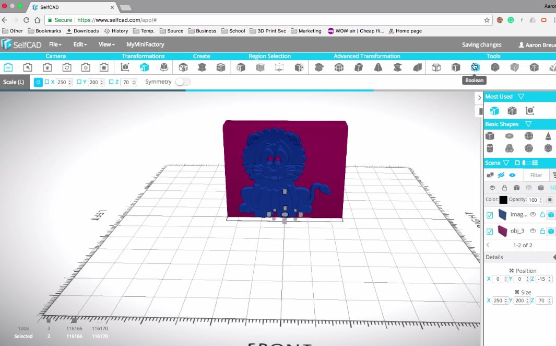Collapse the Details section arrow
556x346 pixels.
point(554,257)
